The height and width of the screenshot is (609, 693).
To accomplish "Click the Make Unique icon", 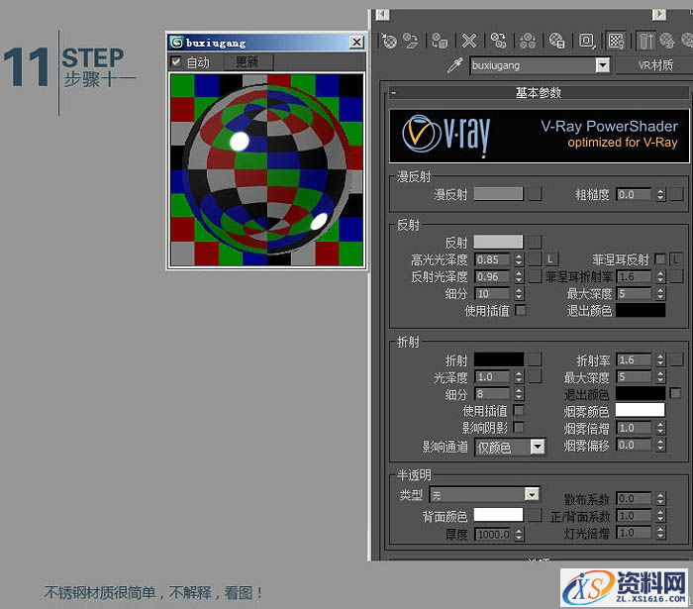I will (x=528, y=42).
